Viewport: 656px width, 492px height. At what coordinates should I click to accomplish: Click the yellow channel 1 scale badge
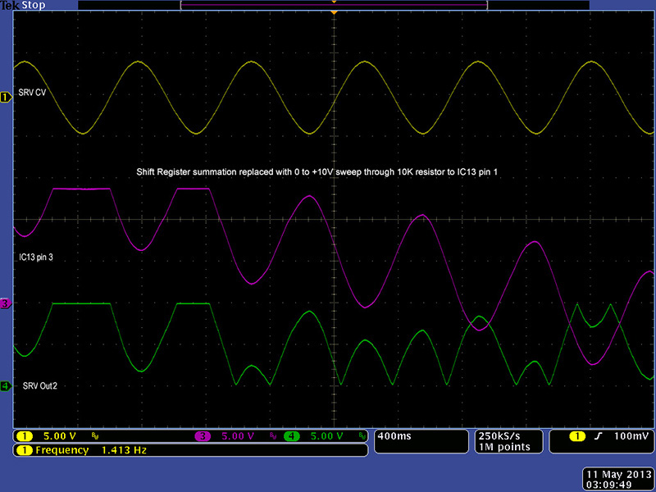point(25,435)
